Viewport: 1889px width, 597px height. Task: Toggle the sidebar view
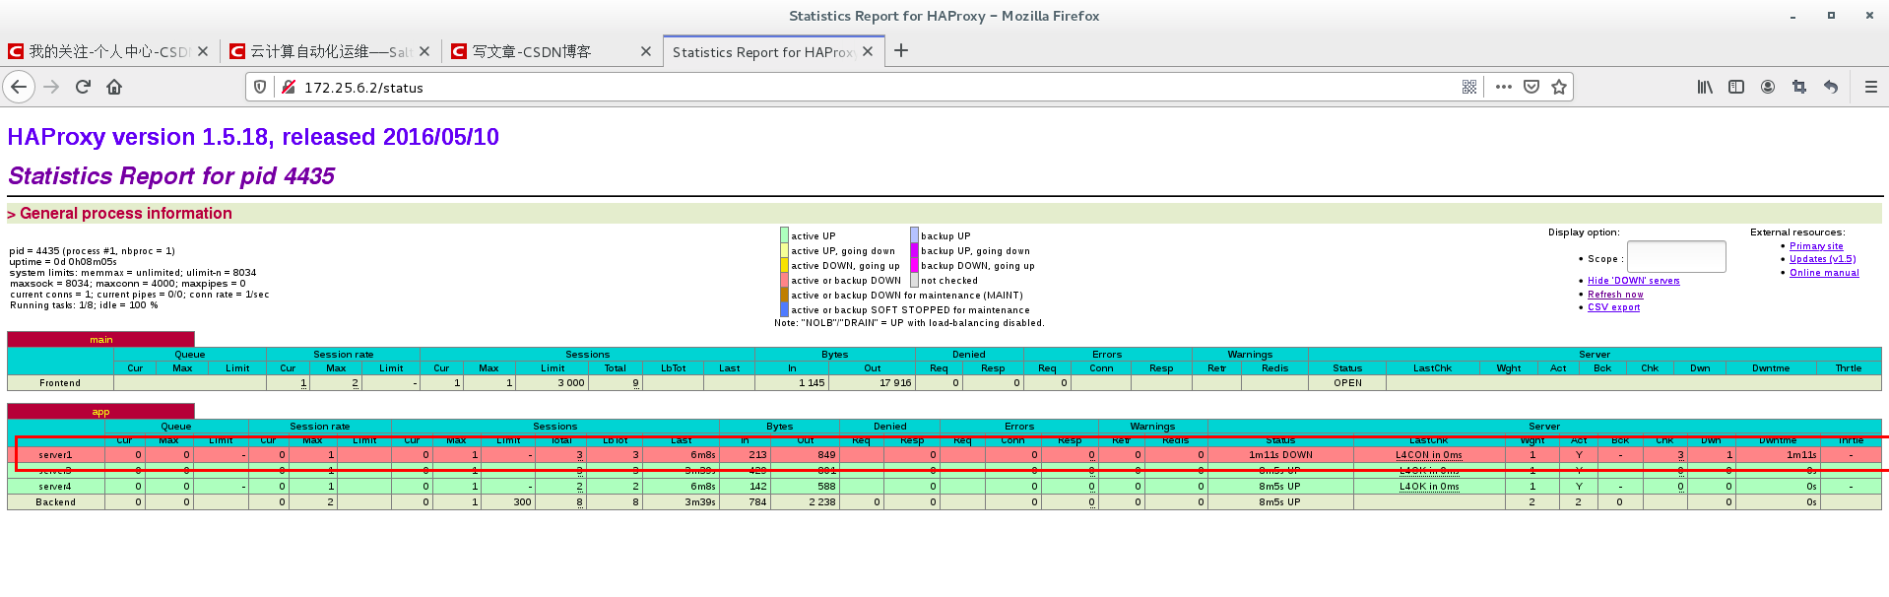coord(1736,87)
